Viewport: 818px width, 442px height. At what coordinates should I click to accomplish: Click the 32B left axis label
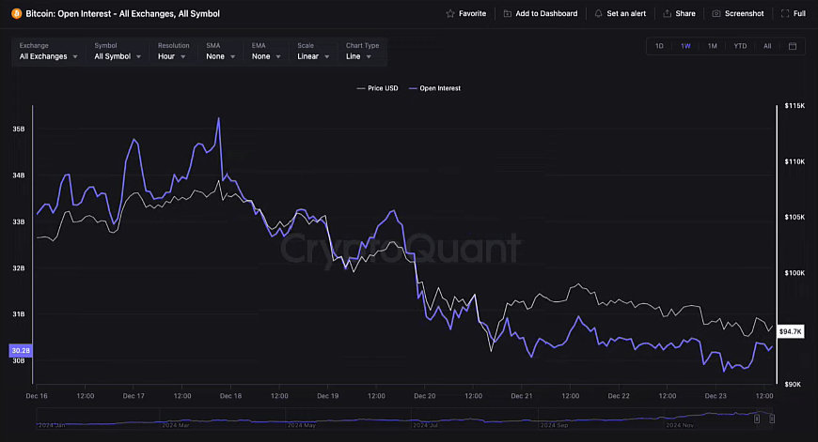coord(18,268)
